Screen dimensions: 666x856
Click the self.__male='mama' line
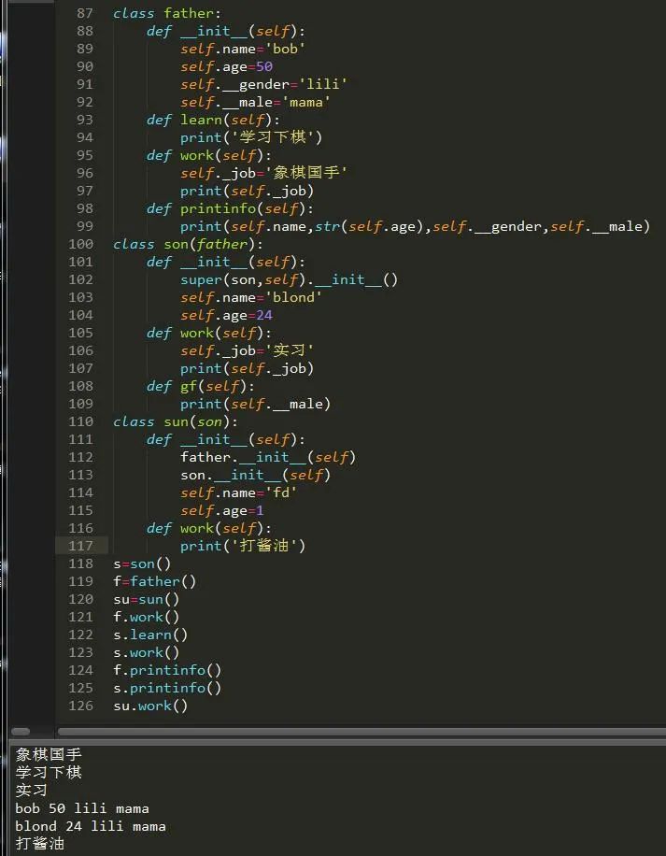pos(255,102)
